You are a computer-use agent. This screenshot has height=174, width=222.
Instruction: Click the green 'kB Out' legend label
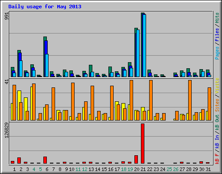pos(217,123)
